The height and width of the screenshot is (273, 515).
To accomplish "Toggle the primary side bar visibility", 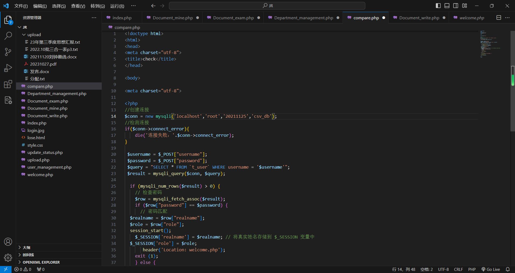I will click(x=438, y=6).
